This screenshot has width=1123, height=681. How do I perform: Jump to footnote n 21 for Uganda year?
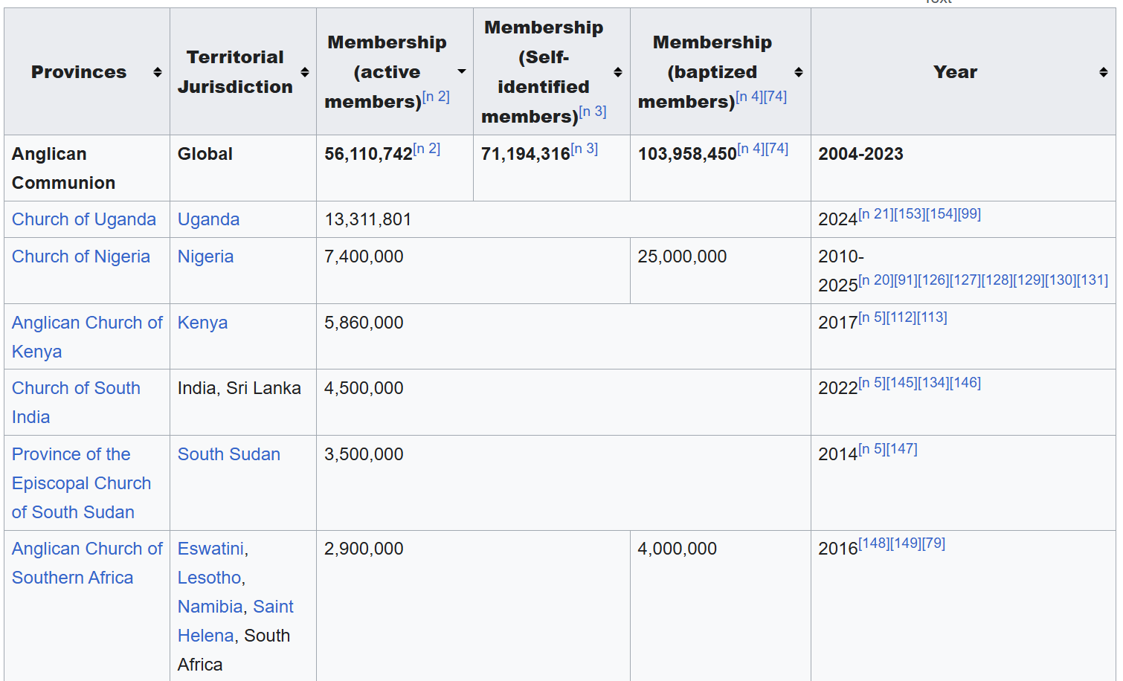click(876, 214)
